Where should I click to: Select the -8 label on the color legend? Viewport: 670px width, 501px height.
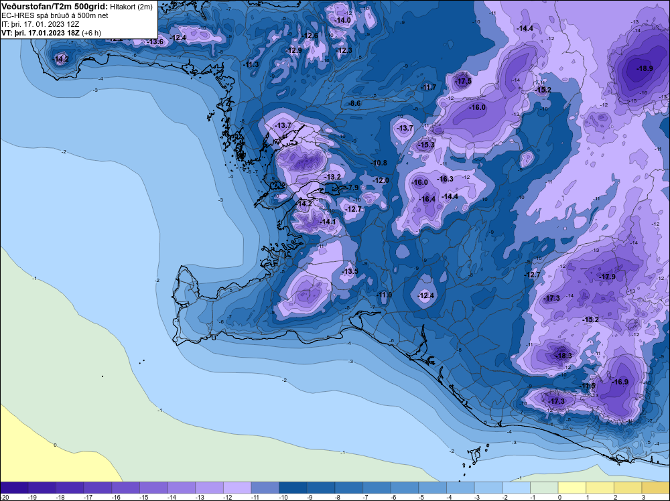(x=338, y=497)
